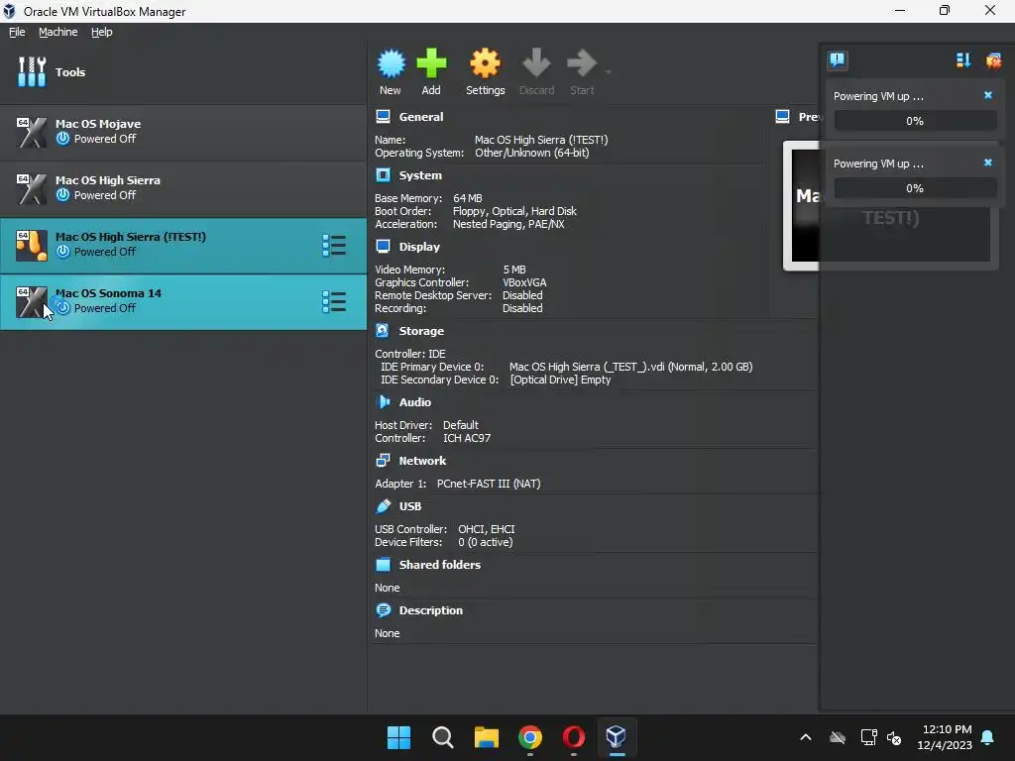Click the VBoxVGA graphics controller value
1015x761 pixels.
click(x=524, y=282)
